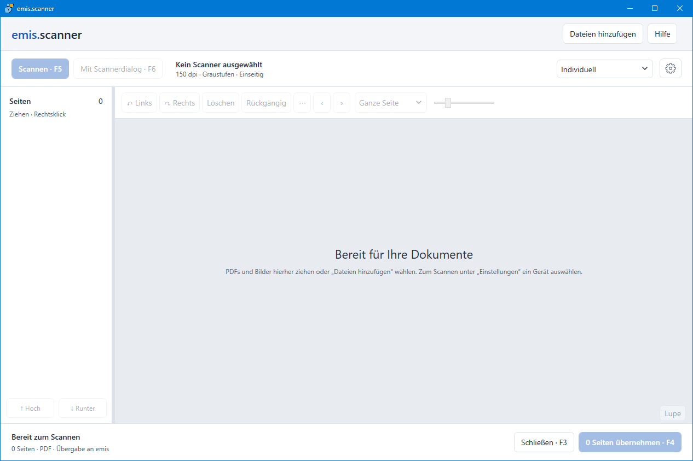Open the Hilfe help button
This screenshot has width=693, height=461.
click(x=662, y=34)
